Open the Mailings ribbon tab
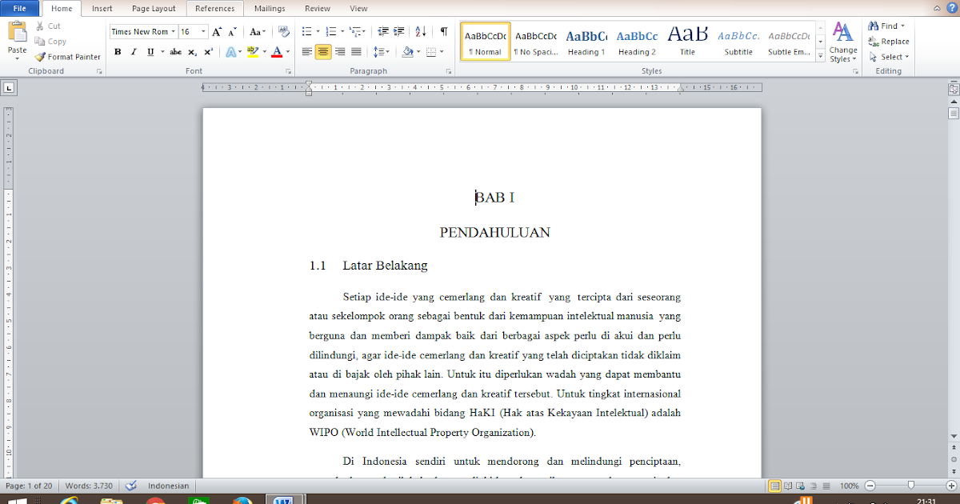Viewport: 960px width, 504px height. [x=269, y=9]
